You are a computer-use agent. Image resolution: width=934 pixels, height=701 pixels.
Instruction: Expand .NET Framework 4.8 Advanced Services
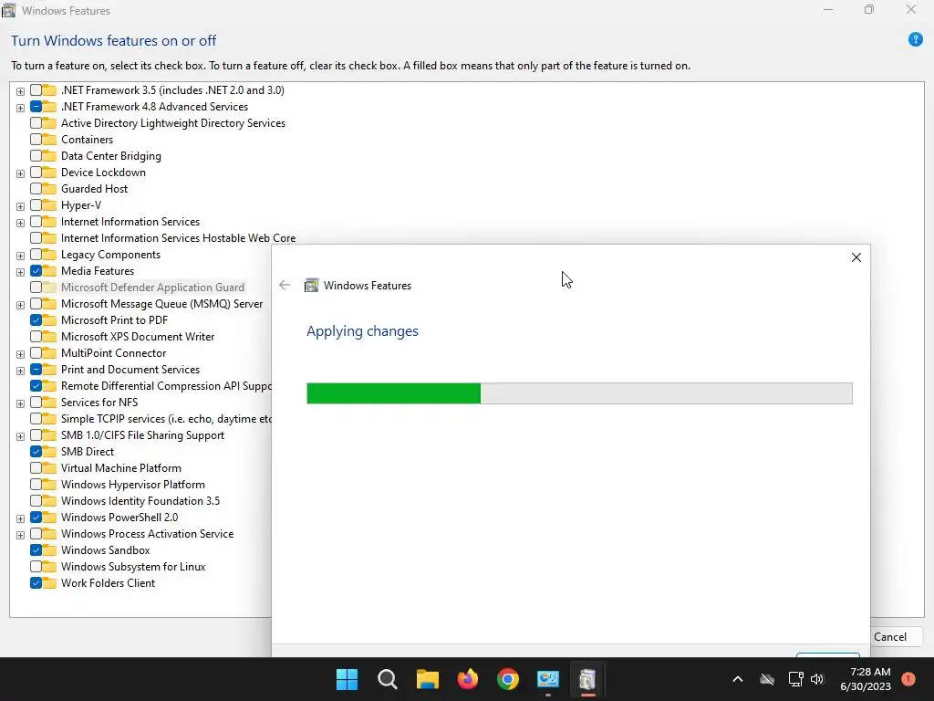[20, 108]
